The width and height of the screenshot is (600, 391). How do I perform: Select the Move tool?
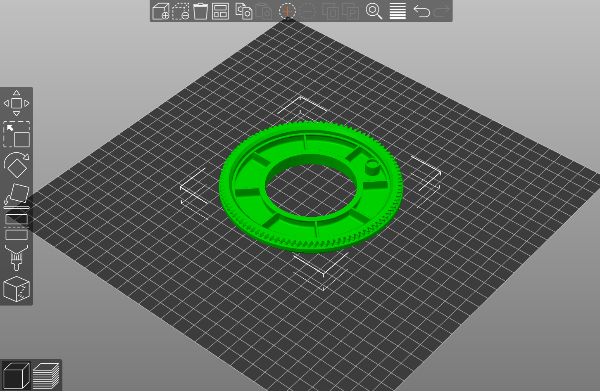[x=17, y=103]
